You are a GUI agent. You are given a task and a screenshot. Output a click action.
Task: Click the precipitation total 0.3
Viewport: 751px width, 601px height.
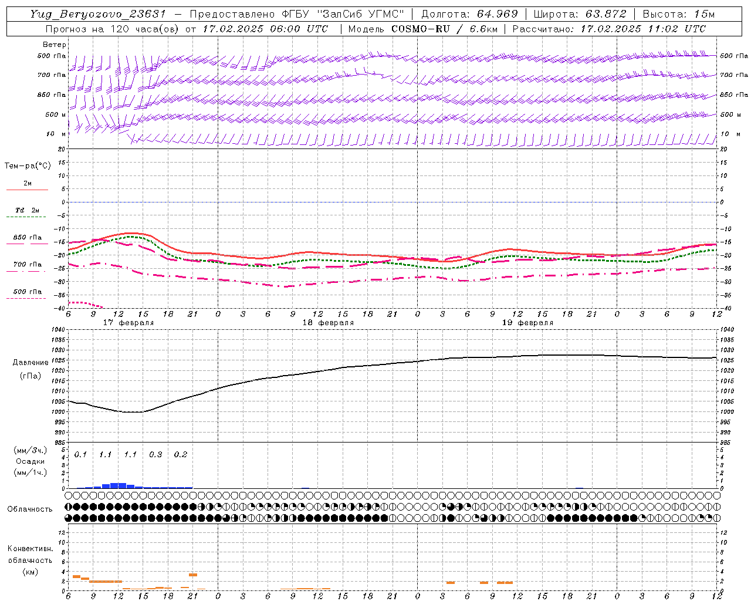[155, 455]
